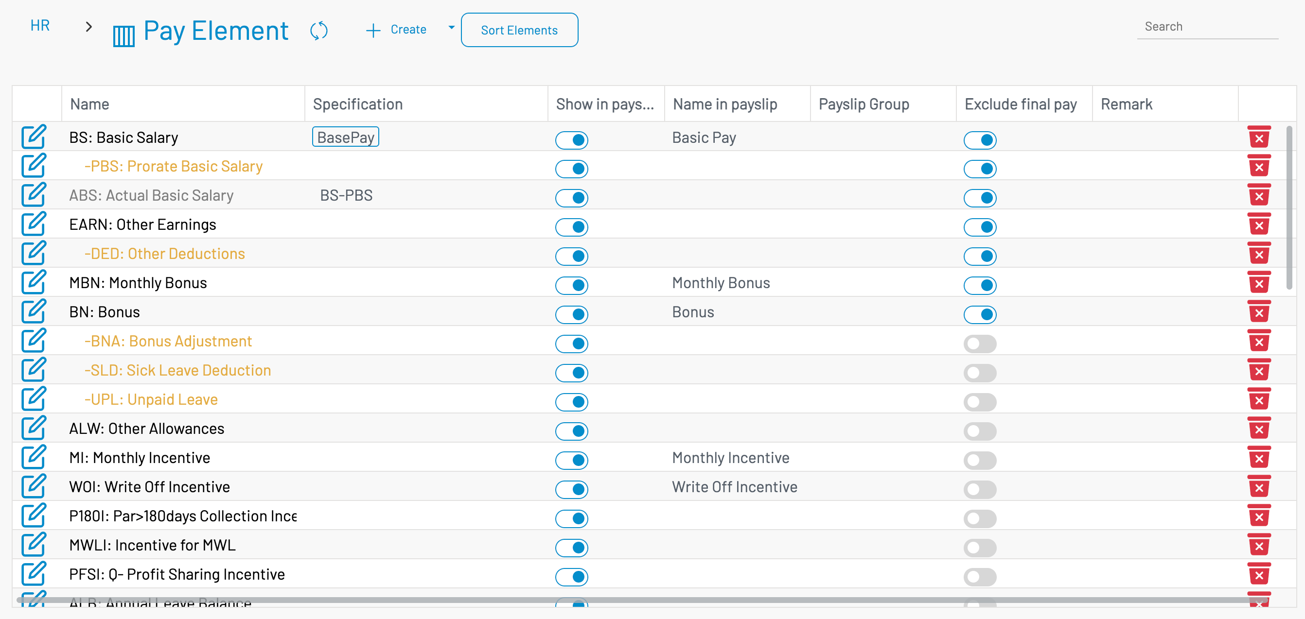This screenshot has width=1305, height=619.
Task: Delete the ALW: Other Allowances element
Action: (x=1258, y=428)
